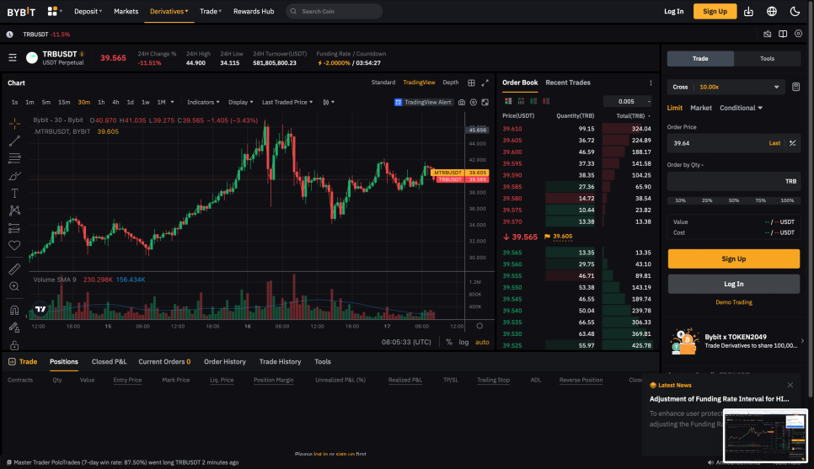This screenshot has height=469, width=814.
Task: Expand the Deposit dropdown menu
Action: 88,12
